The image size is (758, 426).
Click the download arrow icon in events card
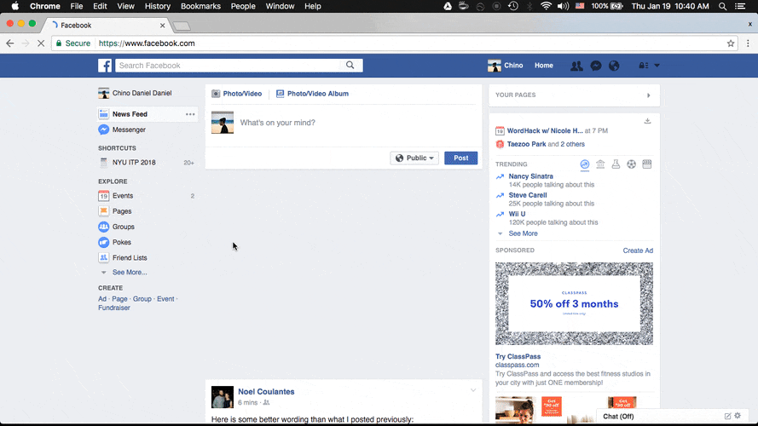(x=647, y=121)
